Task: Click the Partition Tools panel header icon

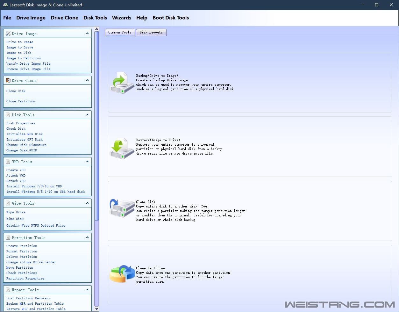Action: [x=8, y=237]
